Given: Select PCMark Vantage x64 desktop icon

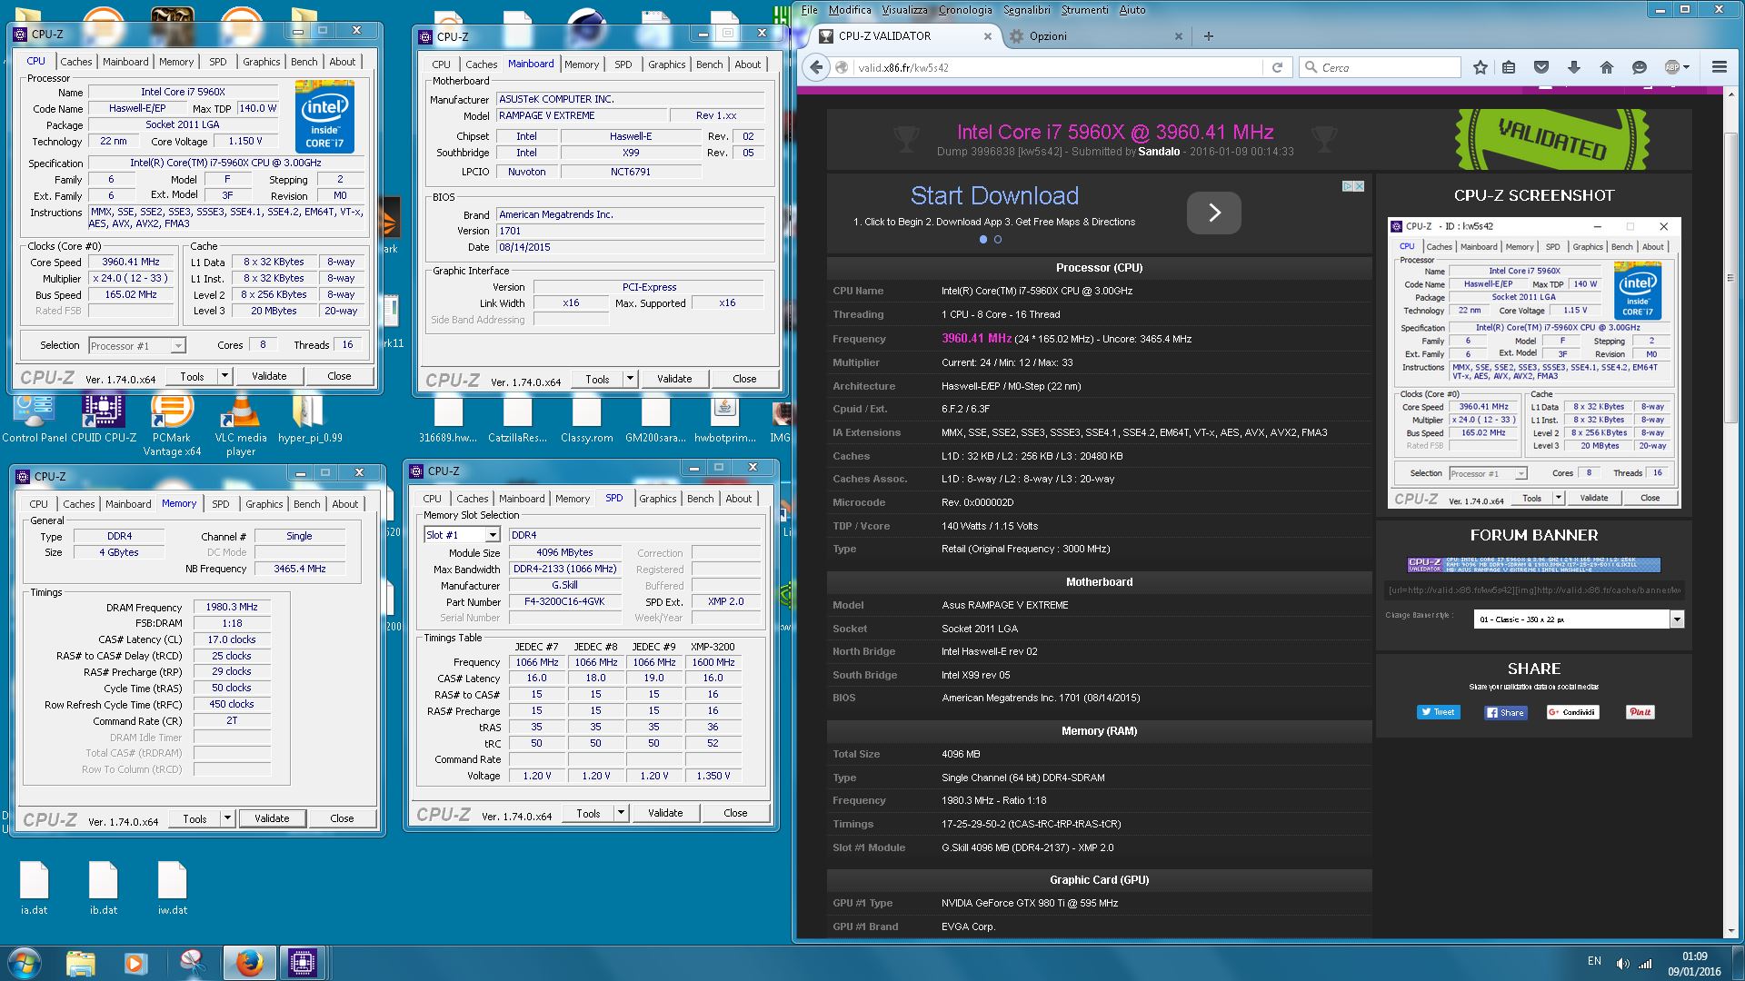Looking at the screenshot, I should tap(172, 425).
